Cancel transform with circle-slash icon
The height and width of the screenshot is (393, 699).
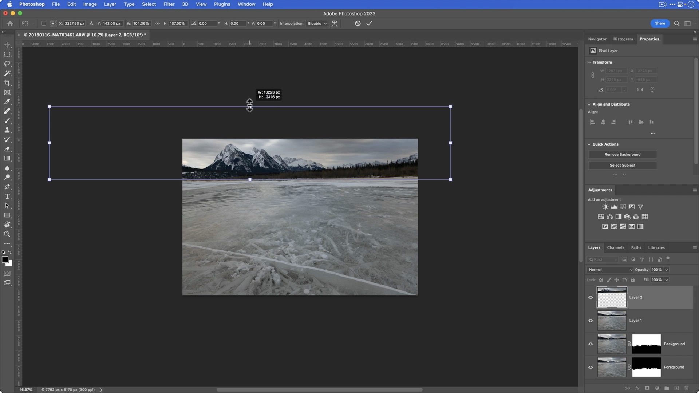[358, 23]
